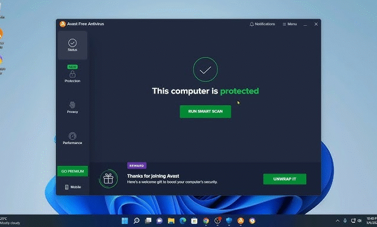Click the green protected checkmark circle
The image size is (377, 227).
tap(206, 69)
